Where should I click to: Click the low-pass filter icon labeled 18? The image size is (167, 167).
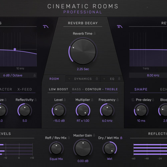pyautogui.click(x=120, y=27)
